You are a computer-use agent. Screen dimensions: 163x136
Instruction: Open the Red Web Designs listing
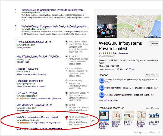pos(27,93)
